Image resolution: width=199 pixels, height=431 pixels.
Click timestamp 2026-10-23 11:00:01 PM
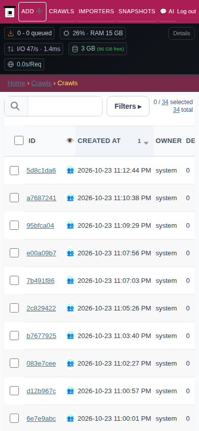114,419
